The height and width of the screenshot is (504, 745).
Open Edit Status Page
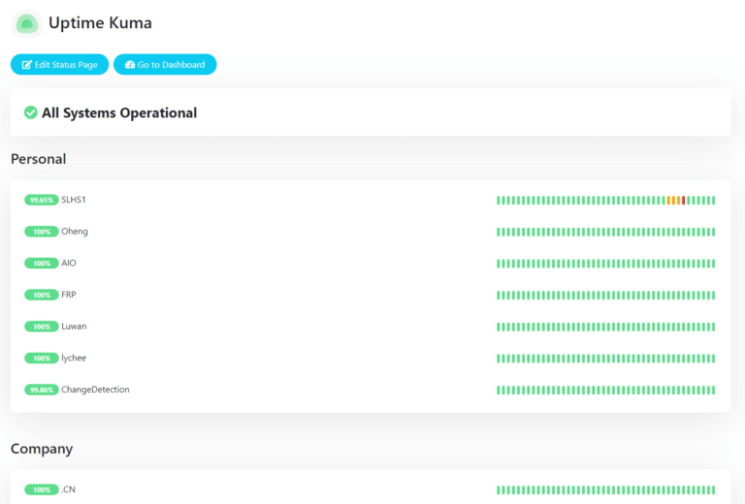point(59,65)
